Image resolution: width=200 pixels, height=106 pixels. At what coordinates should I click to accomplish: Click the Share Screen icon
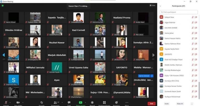tap(81, 103)
